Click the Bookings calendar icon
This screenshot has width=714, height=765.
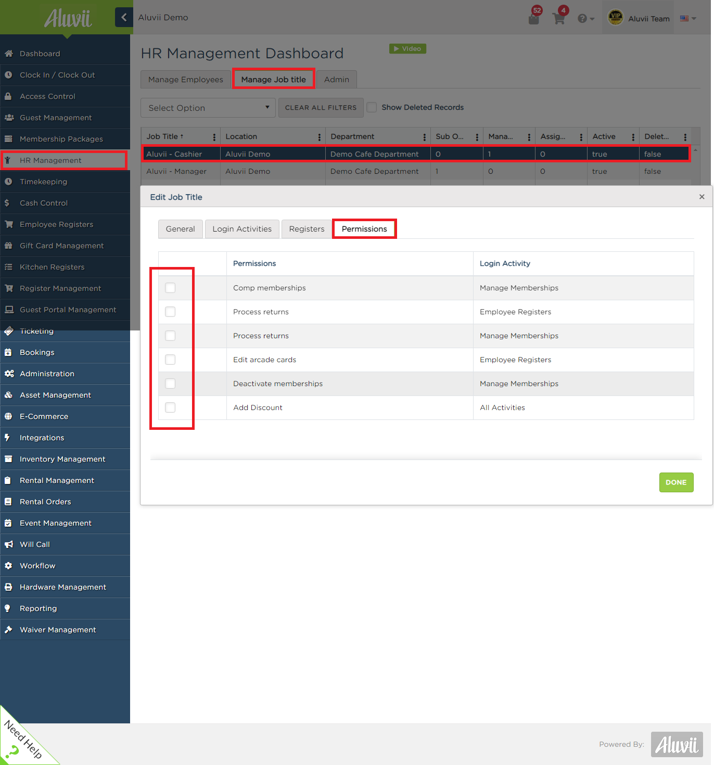(9, 352)
